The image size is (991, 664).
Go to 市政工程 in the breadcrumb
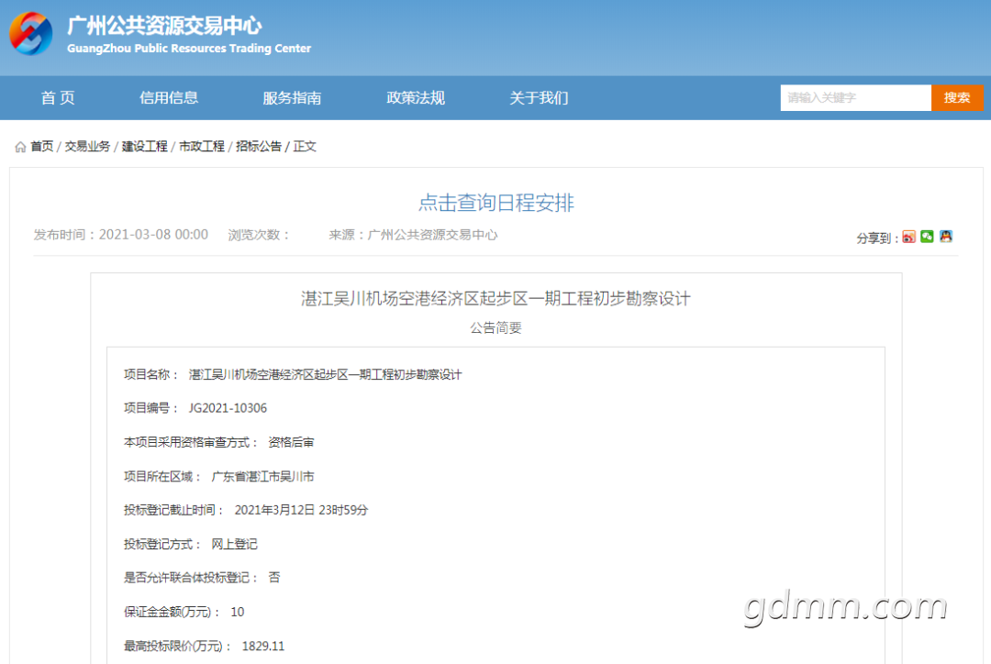(202, 147)
